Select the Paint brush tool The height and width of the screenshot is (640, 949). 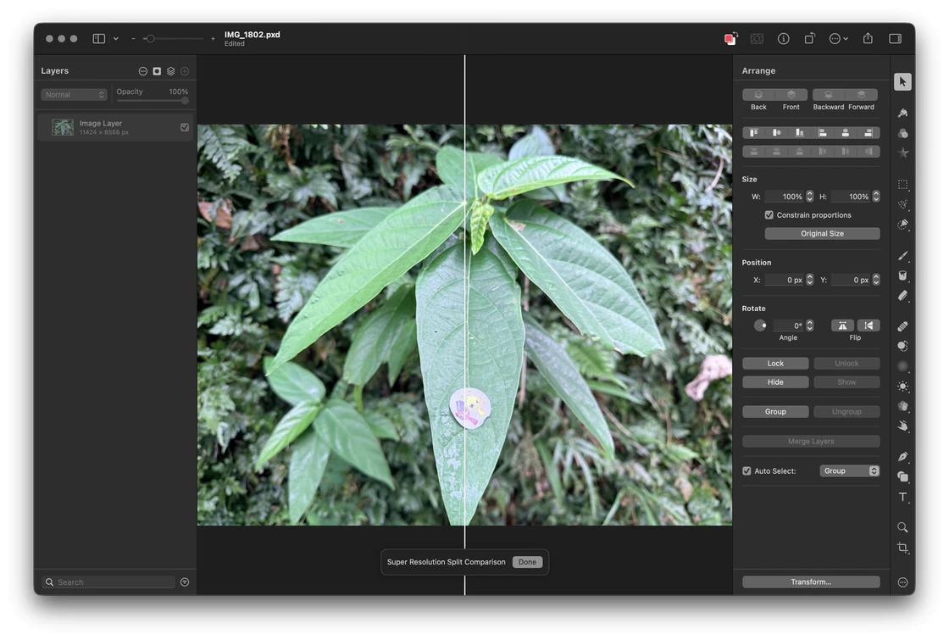902,255
